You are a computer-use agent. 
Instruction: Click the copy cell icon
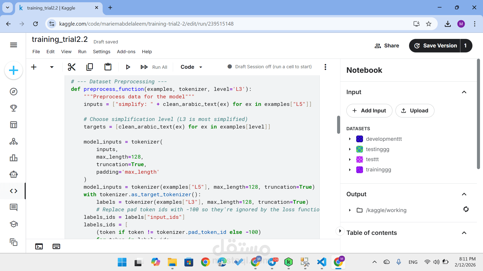click(x=90, y=67)
